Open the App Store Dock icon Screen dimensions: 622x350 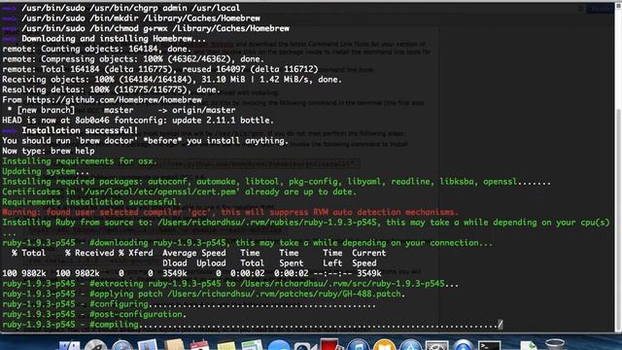click(x=410, y=345)
